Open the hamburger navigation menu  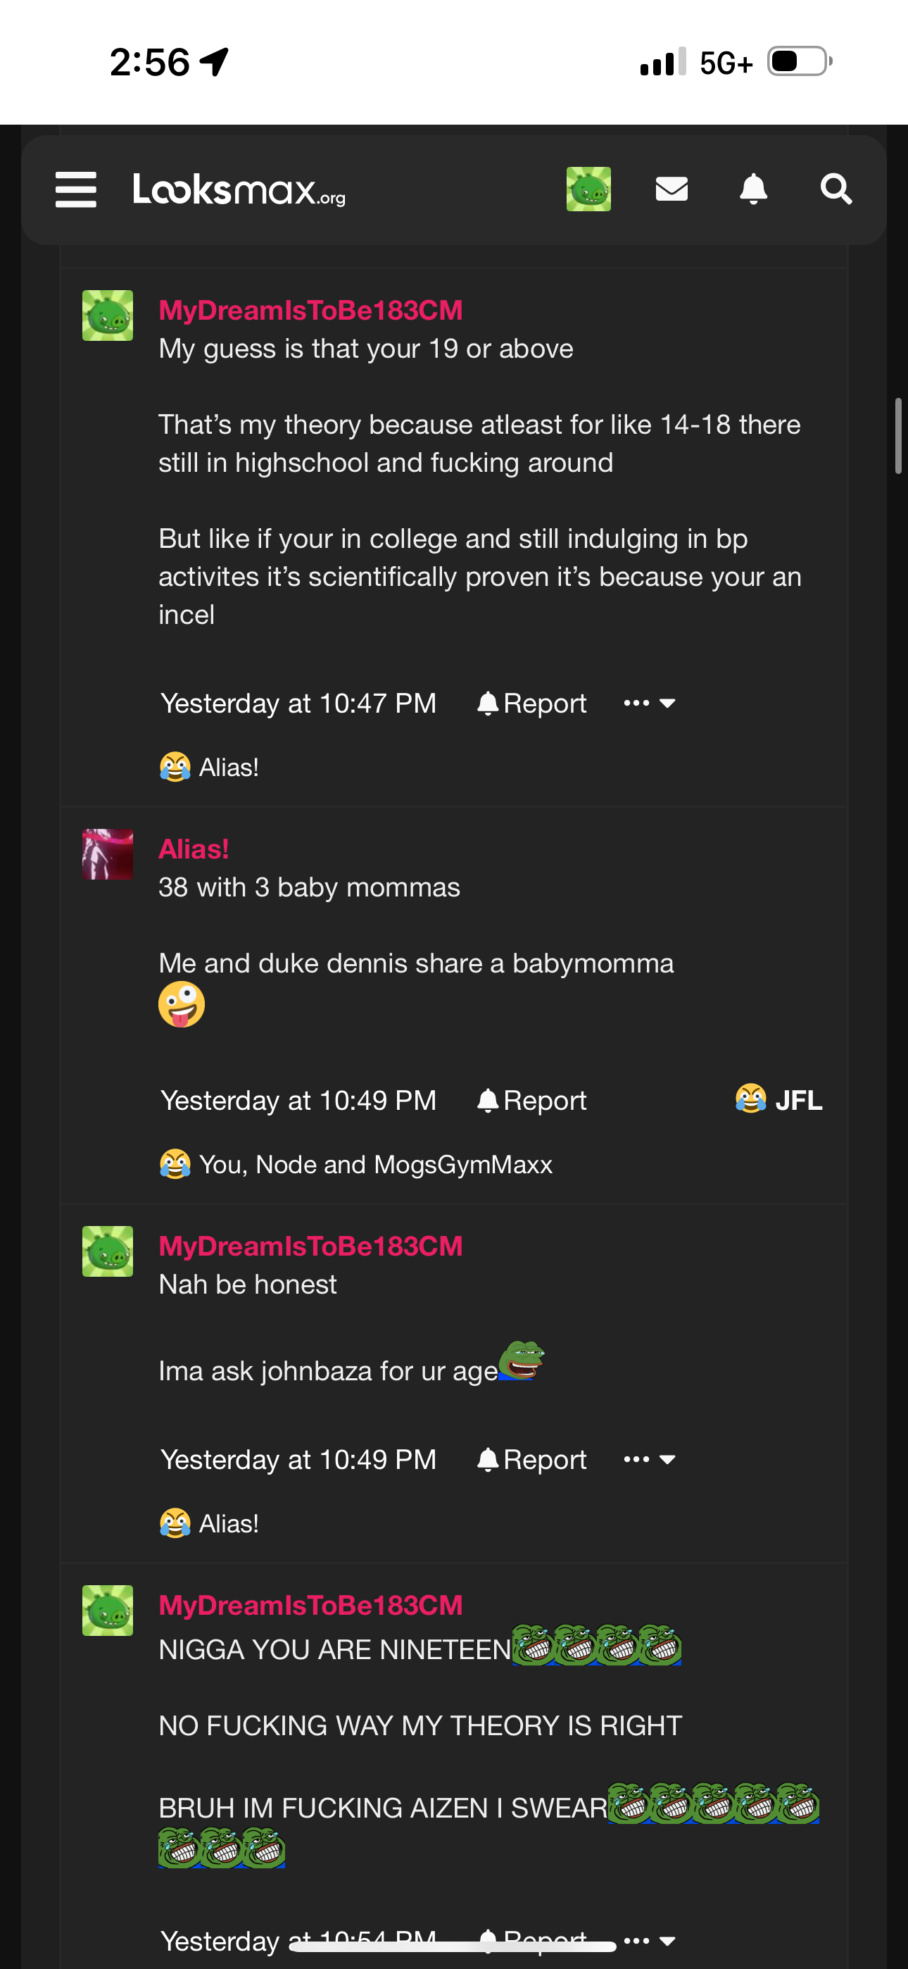click(76, 189)
